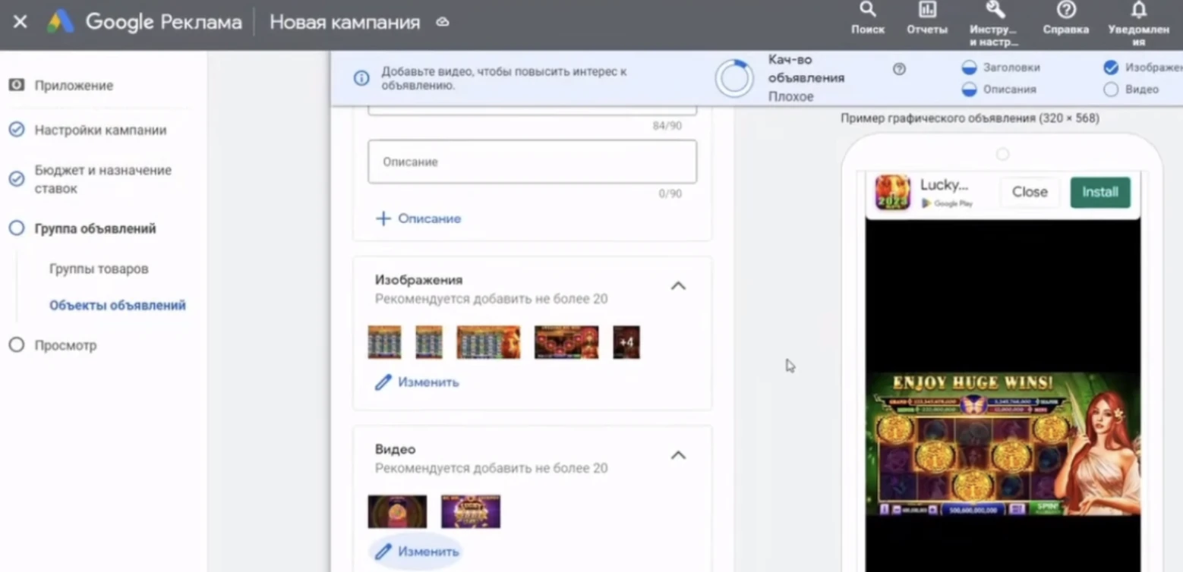Viewport: 1183px width, 572px height.
Task: Click the Lucky app icon in preview
Action: [892, 192]
